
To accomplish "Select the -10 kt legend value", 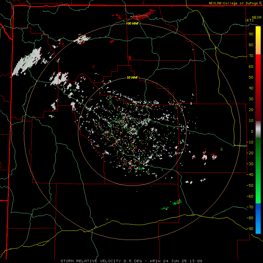I will [250, 142].
